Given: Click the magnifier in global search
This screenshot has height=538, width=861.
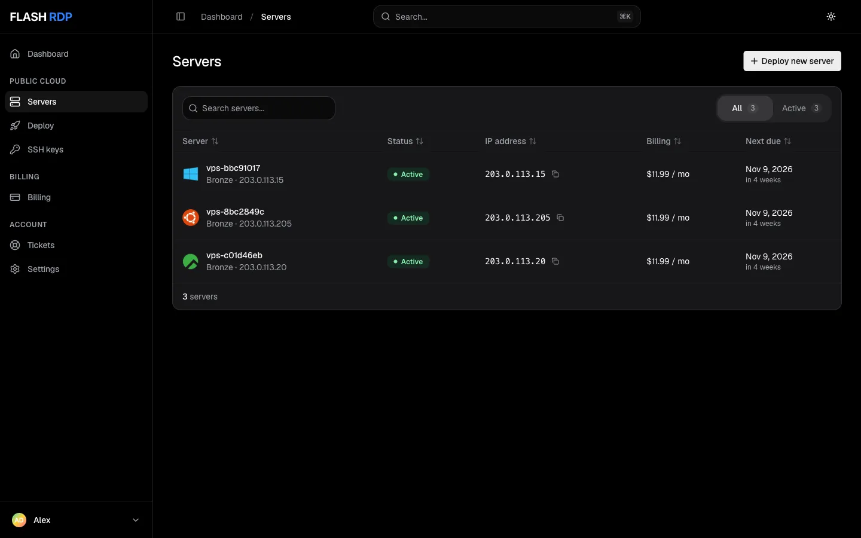Looking at the screenshot, I should (x=386, y=17).
